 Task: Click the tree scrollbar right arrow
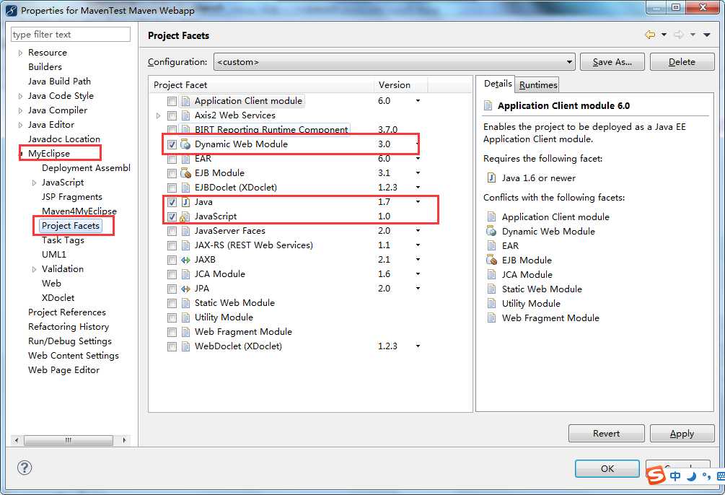click(124, 440)
